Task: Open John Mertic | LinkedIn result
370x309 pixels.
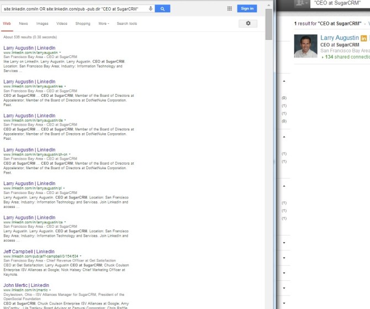Action: click(26, 285)
